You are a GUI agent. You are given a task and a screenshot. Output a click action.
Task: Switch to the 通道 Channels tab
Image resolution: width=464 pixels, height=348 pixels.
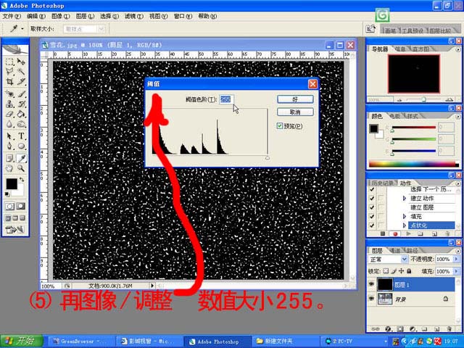(x=395, y=251)
